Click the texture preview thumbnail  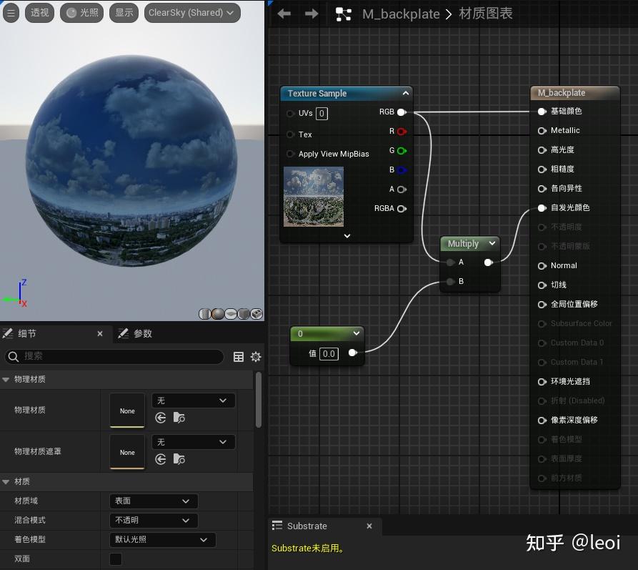click(313, 197)
